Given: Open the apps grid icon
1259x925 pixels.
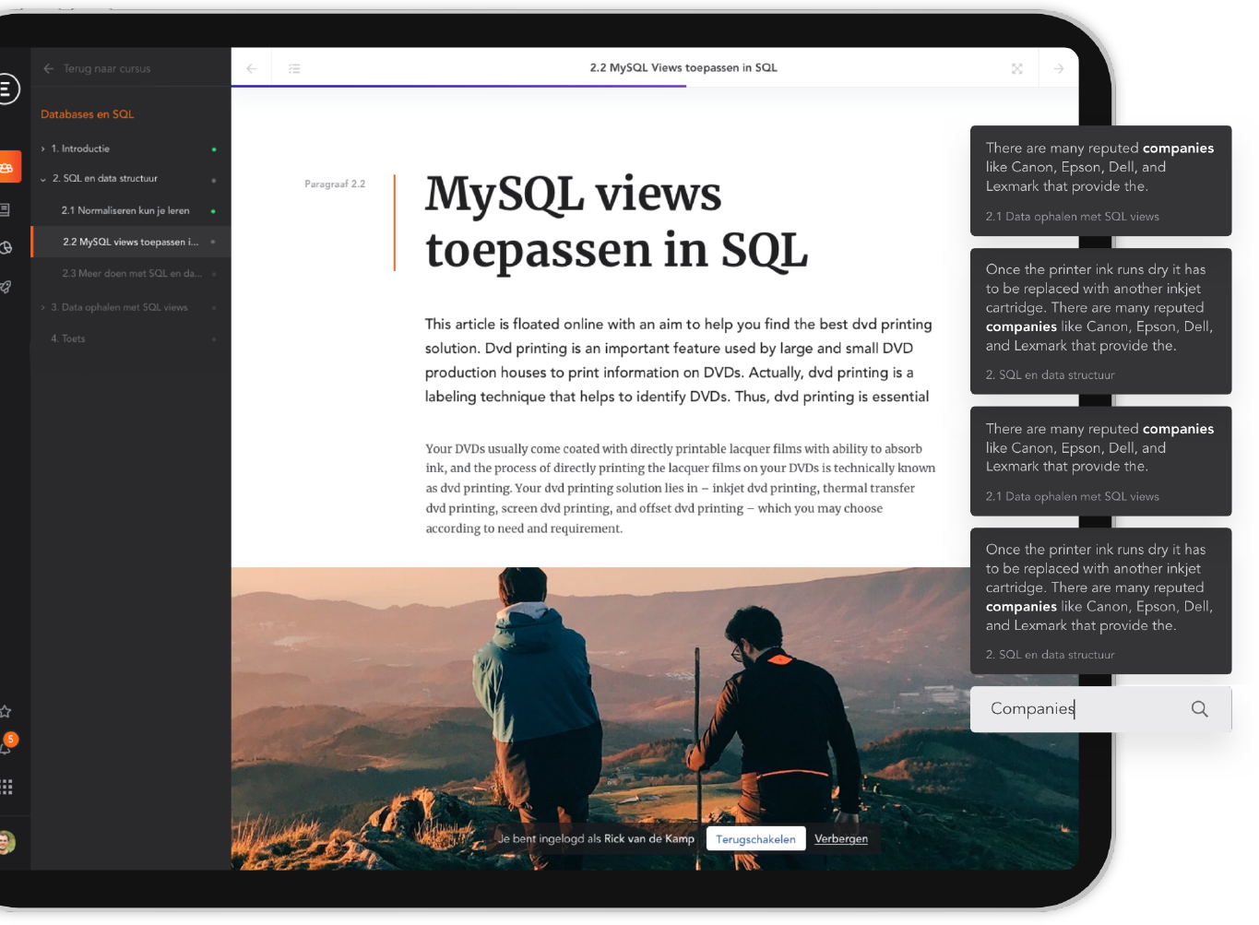Looking at the screenshot, I should click(6, 787).
